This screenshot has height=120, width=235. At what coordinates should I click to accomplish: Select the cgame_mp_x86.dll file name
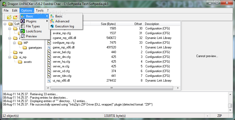64,38
